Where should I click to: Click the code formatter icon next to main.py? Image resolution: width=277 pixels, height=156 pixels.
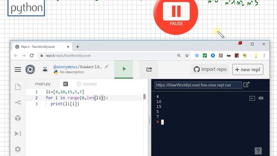click(x=65, y=84)
